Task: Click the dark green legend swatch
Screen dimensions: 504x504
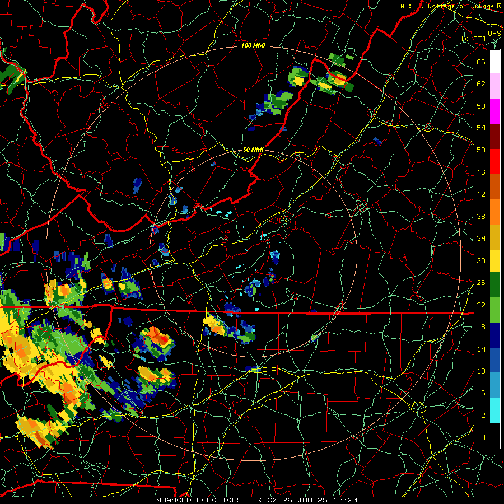Action: pos(494,285)
